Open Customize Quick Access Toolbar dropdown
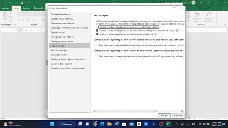This screenshot has width=228, height=128. tap(29, 3)
